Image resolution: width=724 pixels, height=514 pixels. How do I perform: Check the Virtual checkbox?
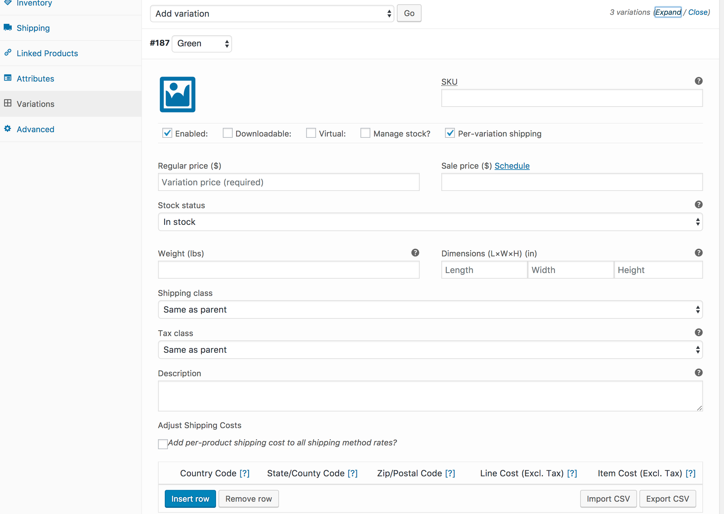[311, 133]
